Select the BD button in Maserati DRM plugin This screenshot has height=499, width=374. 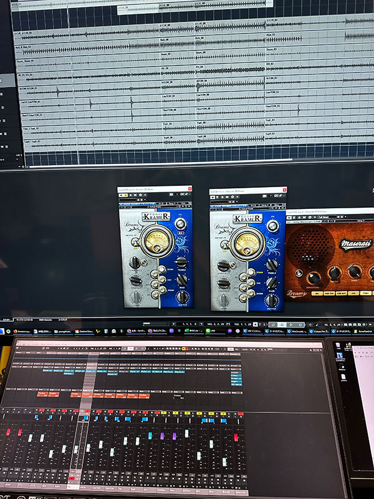(x=319, y=293)
